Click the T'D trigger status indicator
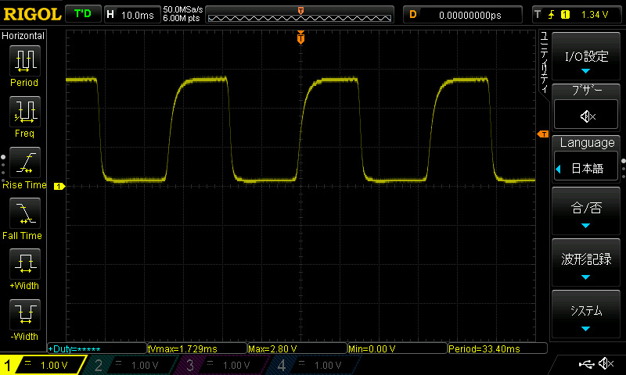 click(83, 14)
